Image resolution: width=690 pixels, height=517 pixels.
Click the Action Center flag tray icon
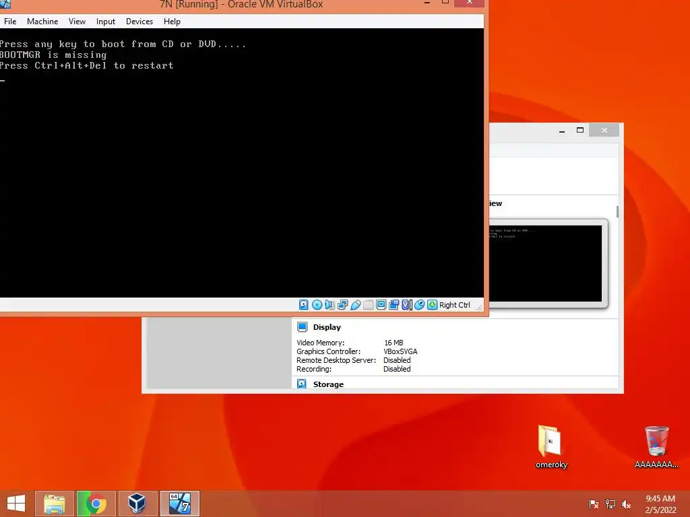pyautogui.click(x=594, y=504)
